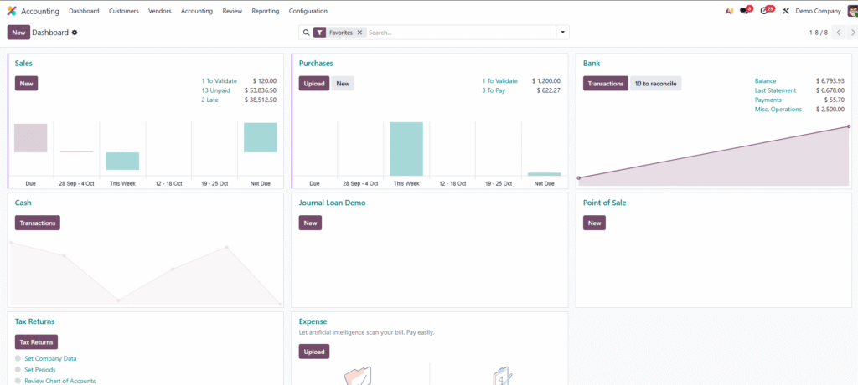This screenshot has height=385, width=858.
Task: Click the 10 to reconcile button
Action: tap(655, 84)
